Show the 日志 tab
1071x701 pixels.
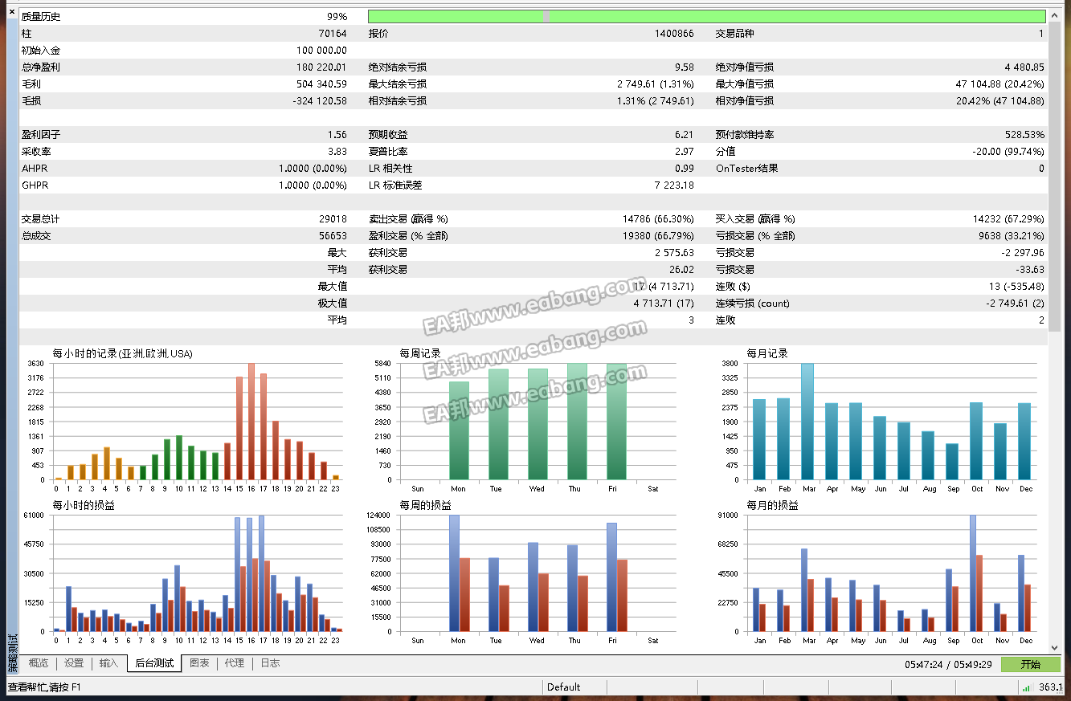(271, 663)
